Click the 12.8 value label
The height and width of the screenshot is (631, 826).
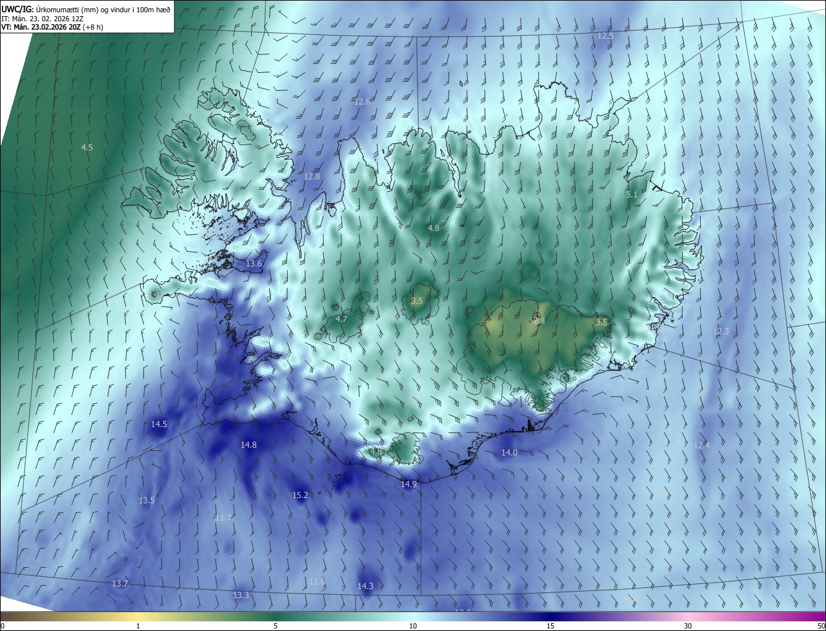point(312,177)
